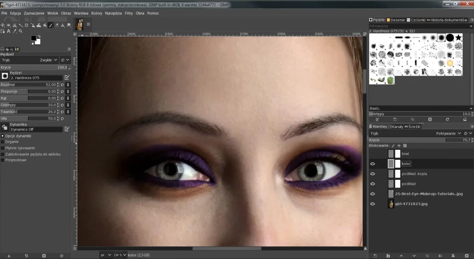Open the Plik menu

[4, 13]
